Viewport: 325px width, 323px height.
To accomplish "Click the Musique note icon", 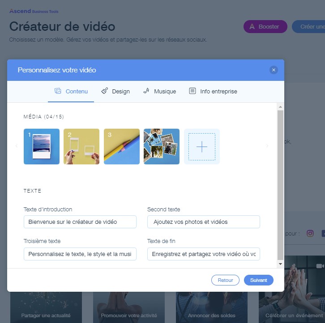I will click(x=146, y=91).
